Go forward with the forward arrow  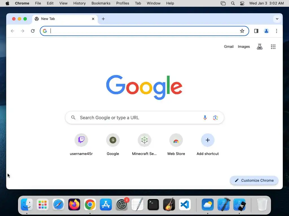tap(23, 31)
